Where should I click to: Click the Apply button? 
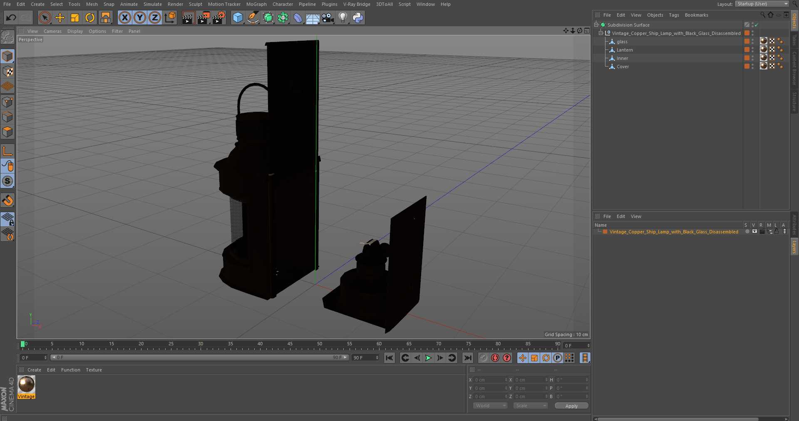571,406
